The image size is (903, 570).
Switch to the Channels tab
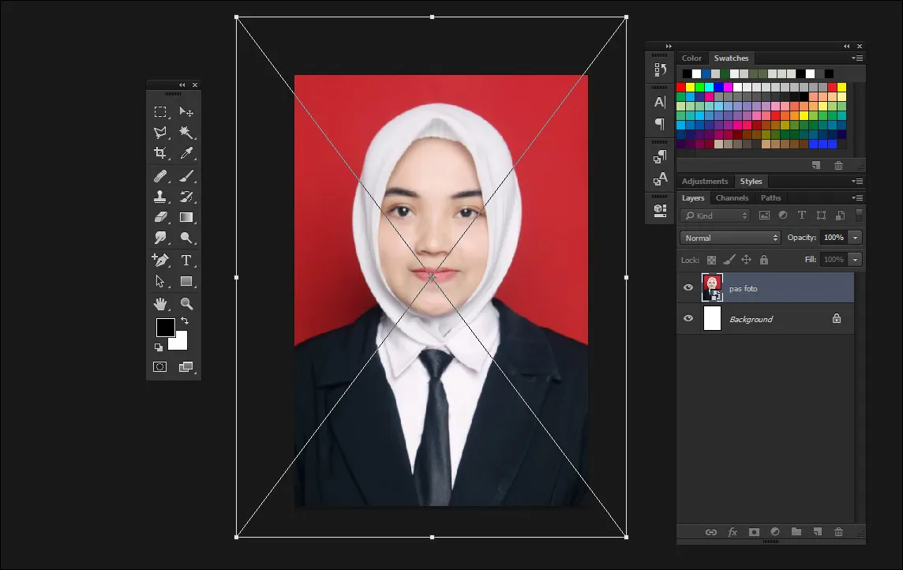(732, 197)
